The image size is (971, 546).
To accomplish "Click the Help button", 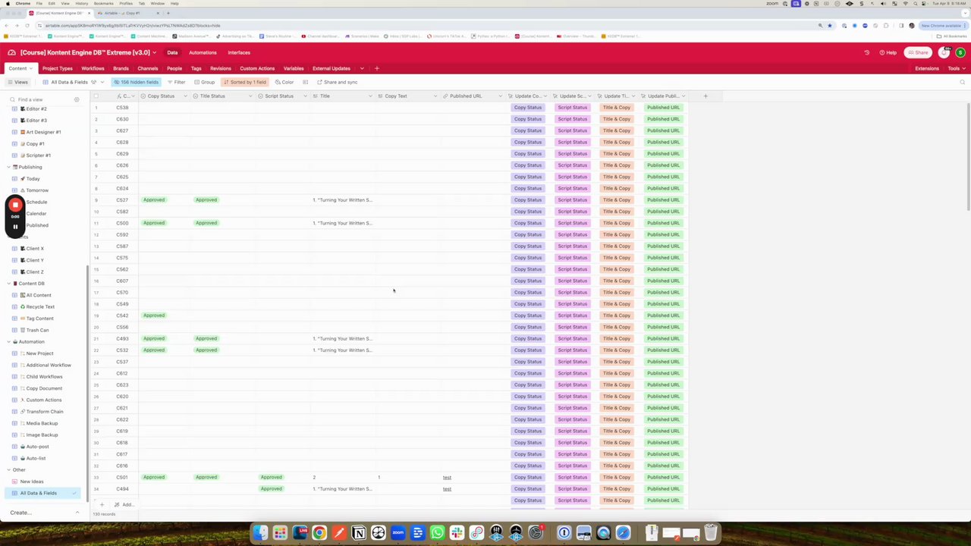I will (x=888, y=52).
